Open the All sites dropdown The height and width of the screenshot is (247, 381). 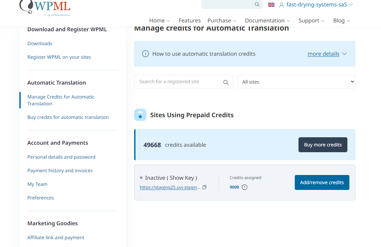(x=296, y=82)
